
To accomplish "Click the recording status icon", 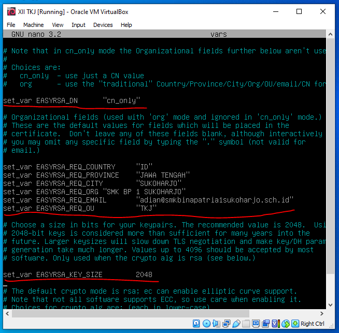I will pos(266,324).
